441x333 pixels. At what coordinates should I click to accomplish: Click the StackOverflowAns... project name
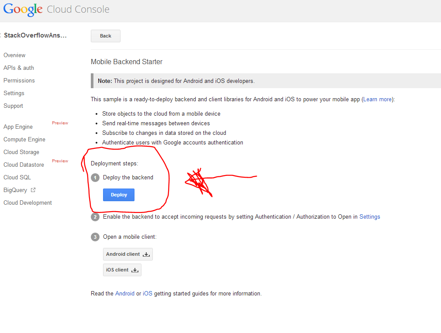(x=35, y=35)
